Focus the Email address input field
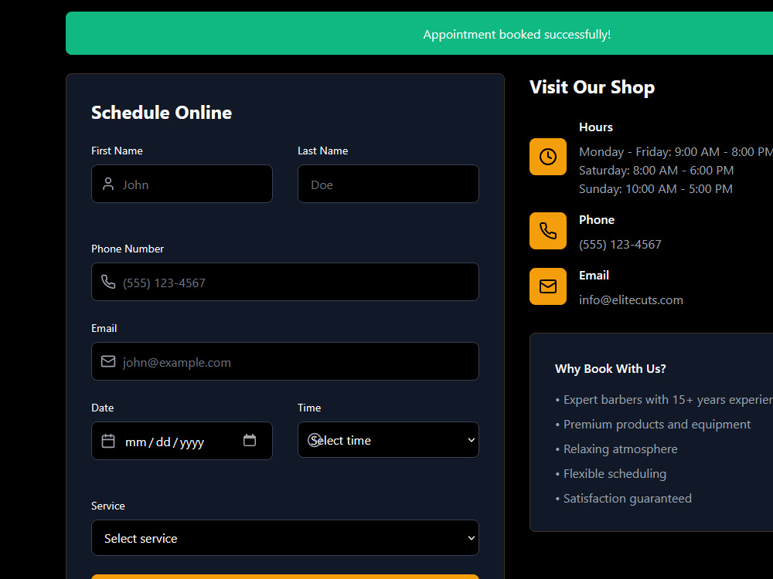773x579 pixels. point(285,361)
